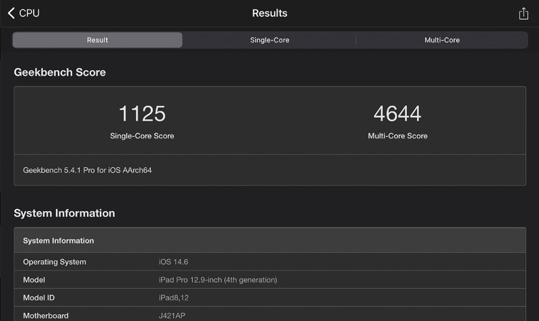Viewport: 539px width, 321px height.
Task: Click the 4644 multi-core score value
Action: click(x=398, y=113)
